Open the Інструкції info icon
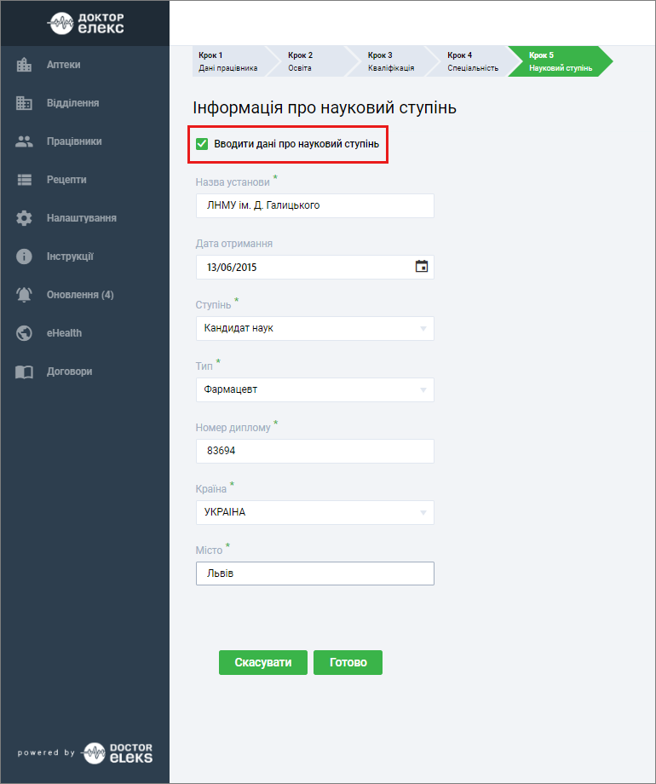Image resolution: width=656 pixels, height=784 pixels. point(24,257)
